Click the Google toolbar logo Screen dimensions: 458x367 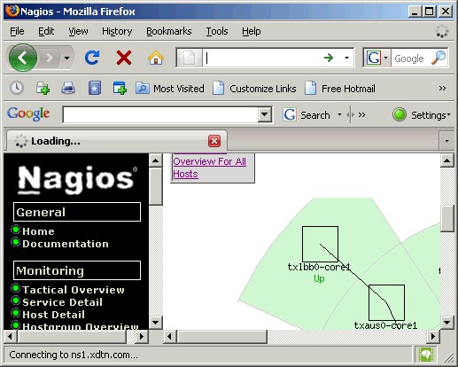[x=28, y=114]
